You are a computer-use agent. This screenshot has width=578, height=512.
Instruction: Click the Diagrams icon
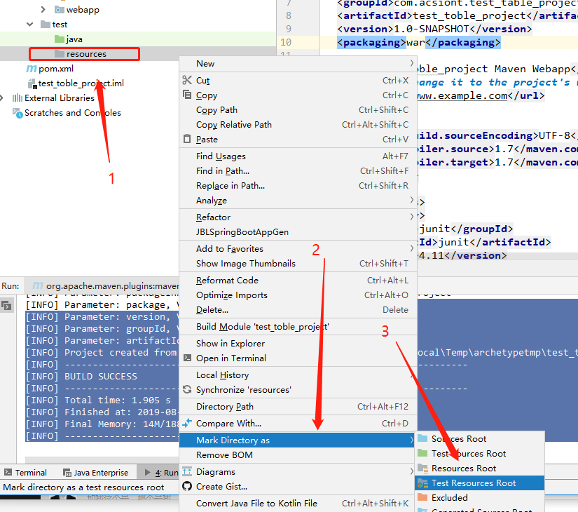tap(187, 471)
